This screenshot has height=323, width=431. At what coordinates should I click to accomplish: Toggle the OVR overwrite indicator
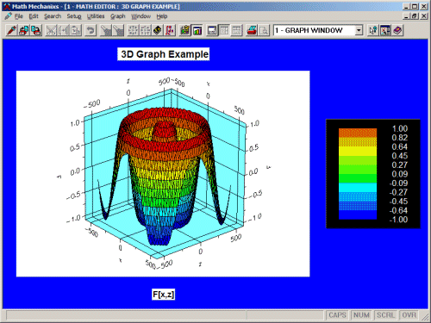tap(409, 315)
